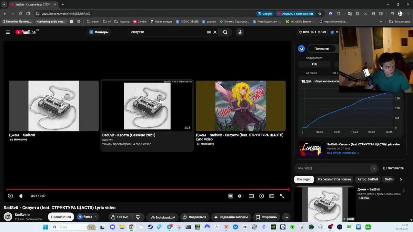Viewport: 413px width, 232px height.
Task: Open options for sidebar Джем – SadSvit mix
Action: point(404,191)
